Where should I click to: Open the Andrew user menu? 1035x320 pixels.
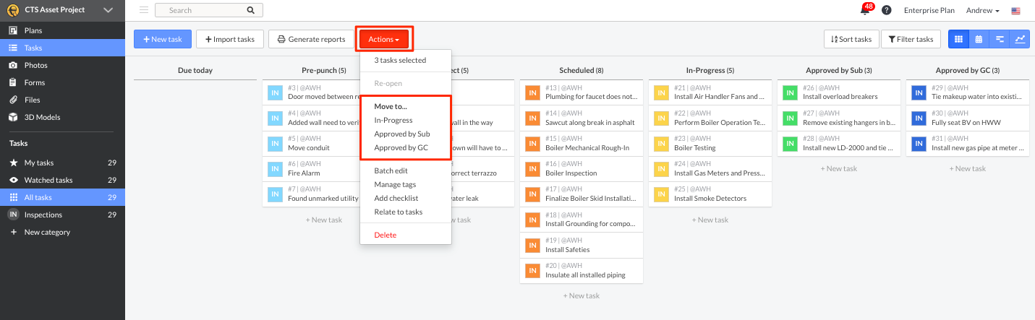[983, 11]
